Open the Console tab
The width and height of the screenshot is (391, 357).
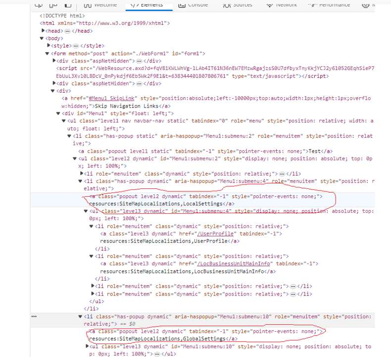(x=193, y=5)
